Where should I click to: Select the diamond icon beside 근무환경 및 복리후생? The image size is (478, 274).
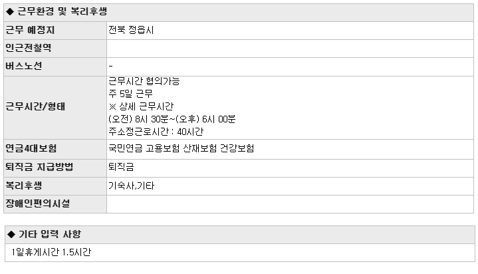tap(10, 12)
